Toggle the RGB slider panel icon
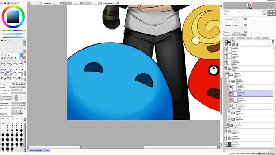 click(5, 3)
